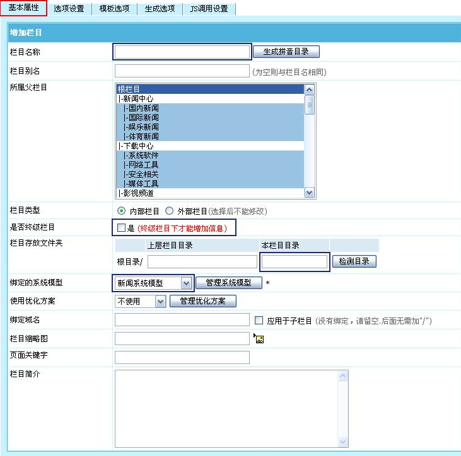Image resolution: width=461 pixels, height=456 pixels.
Task: Select 网络工具 in parent list
Action: [210, 165]
